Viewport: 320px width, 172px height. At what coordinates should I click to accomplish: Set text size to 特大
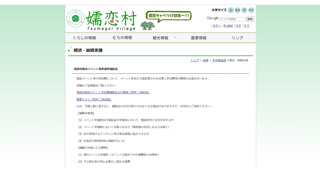(251, 10)
